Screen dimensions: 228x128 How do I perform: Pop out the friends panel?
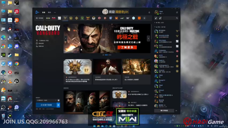pos(177,13)
